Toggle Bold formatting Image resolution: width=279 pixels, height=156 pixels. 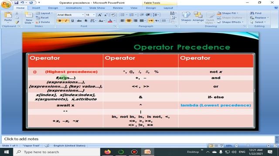click(60, 21)
